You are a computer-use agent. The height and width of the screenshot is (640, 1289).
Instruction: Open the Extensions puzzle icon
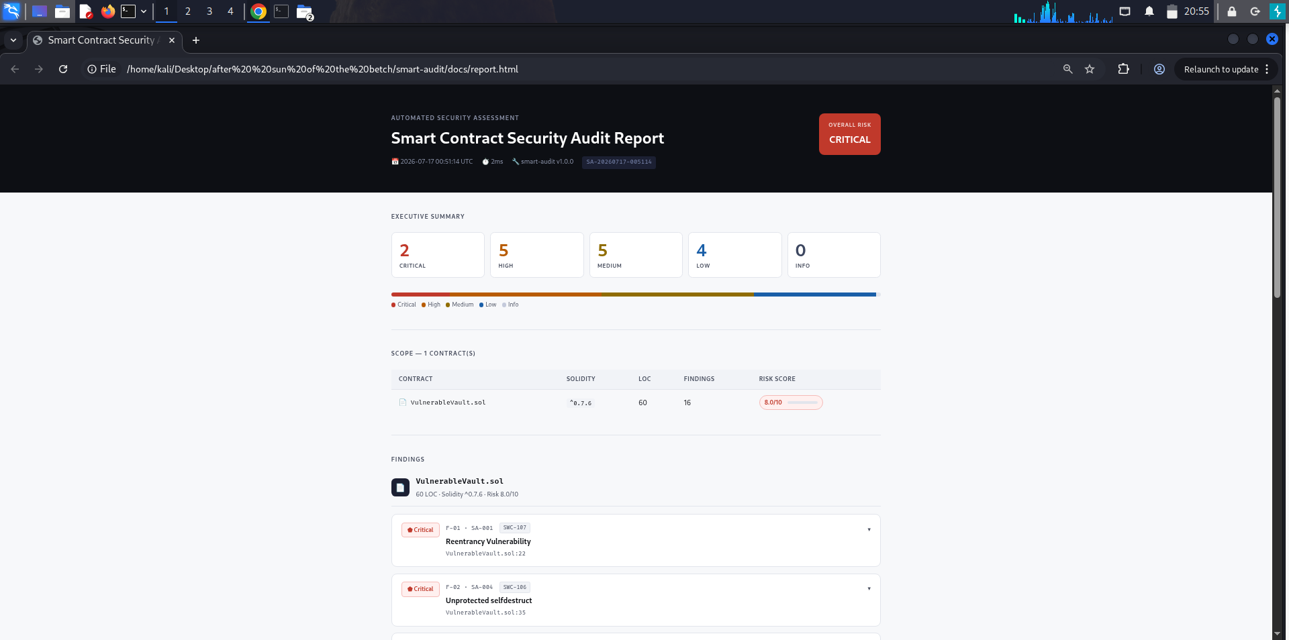[1123, 69]
